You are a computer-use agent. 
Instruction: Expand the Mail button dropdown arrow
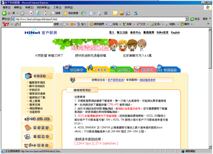(x=95, y=13)
